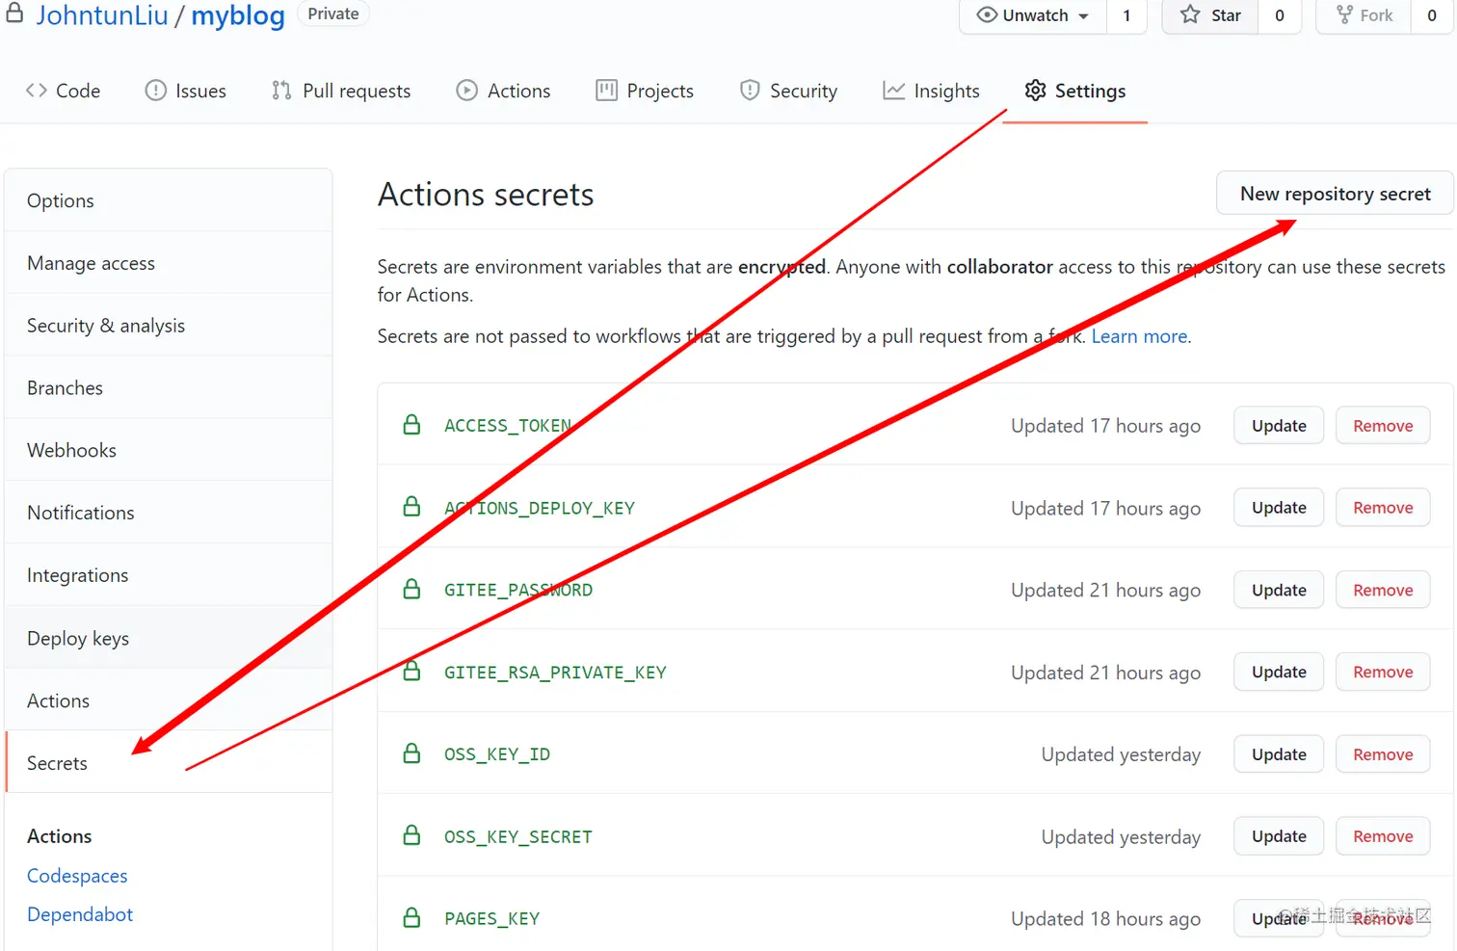Remove the OSS_KEY_ID secret

(1383, 754)
